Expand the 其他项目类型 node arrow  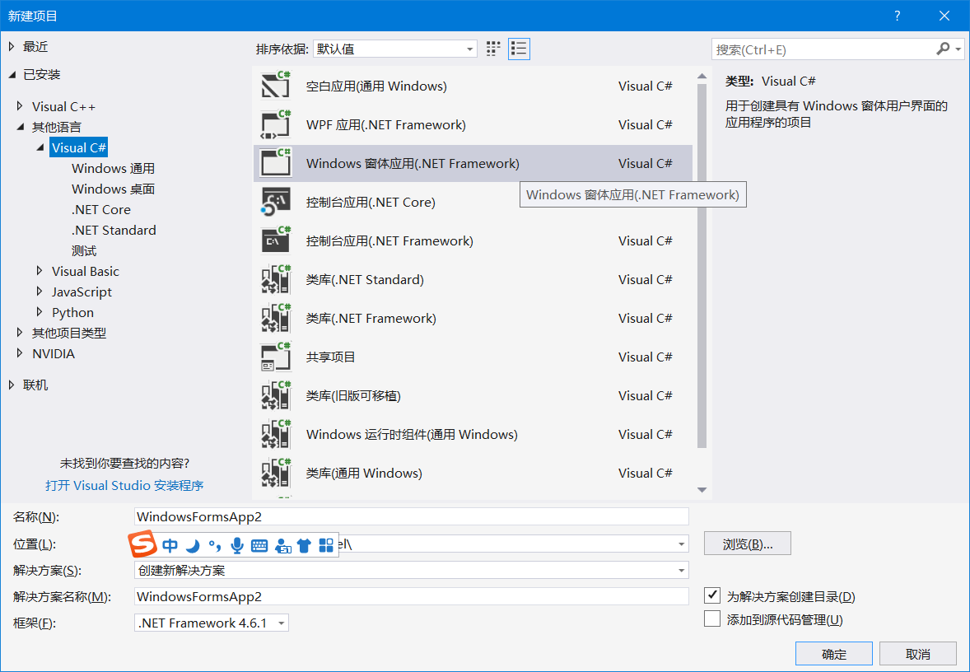tap(21, 333)
